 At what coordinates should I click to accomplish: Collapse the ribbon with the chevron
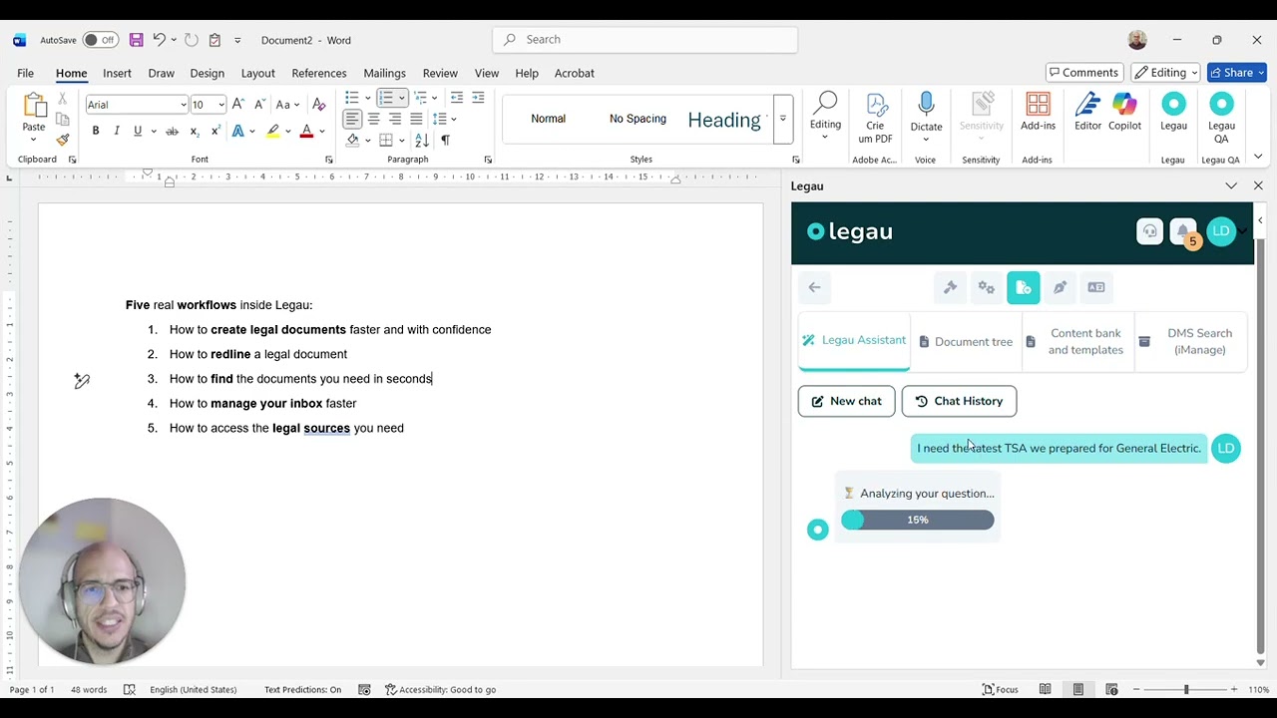pyautogui.click(x=1258, y=157)
